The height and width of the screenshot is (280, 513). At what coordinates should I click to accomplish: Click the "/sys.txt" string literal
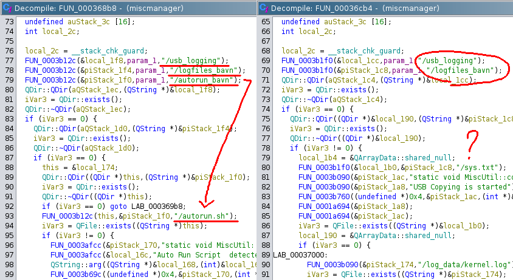[480, 168]
